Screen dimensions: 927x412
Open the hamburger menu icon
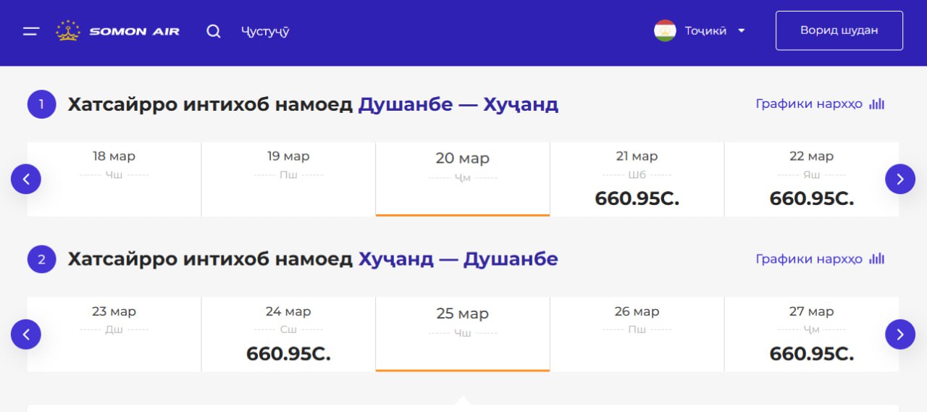pos(31,31)
